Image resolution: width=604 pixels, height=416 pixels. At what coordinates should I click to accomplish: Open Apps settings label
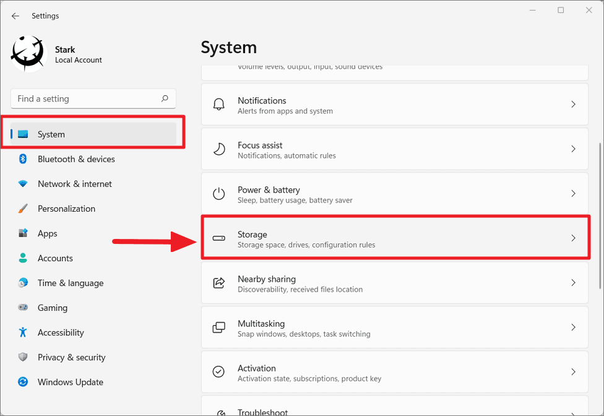(48, 233)
